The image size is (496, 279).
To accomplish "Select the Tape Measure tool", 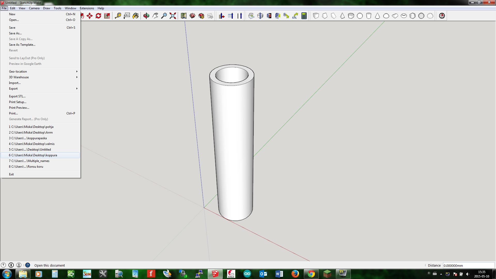I will (x=118, y=16).
